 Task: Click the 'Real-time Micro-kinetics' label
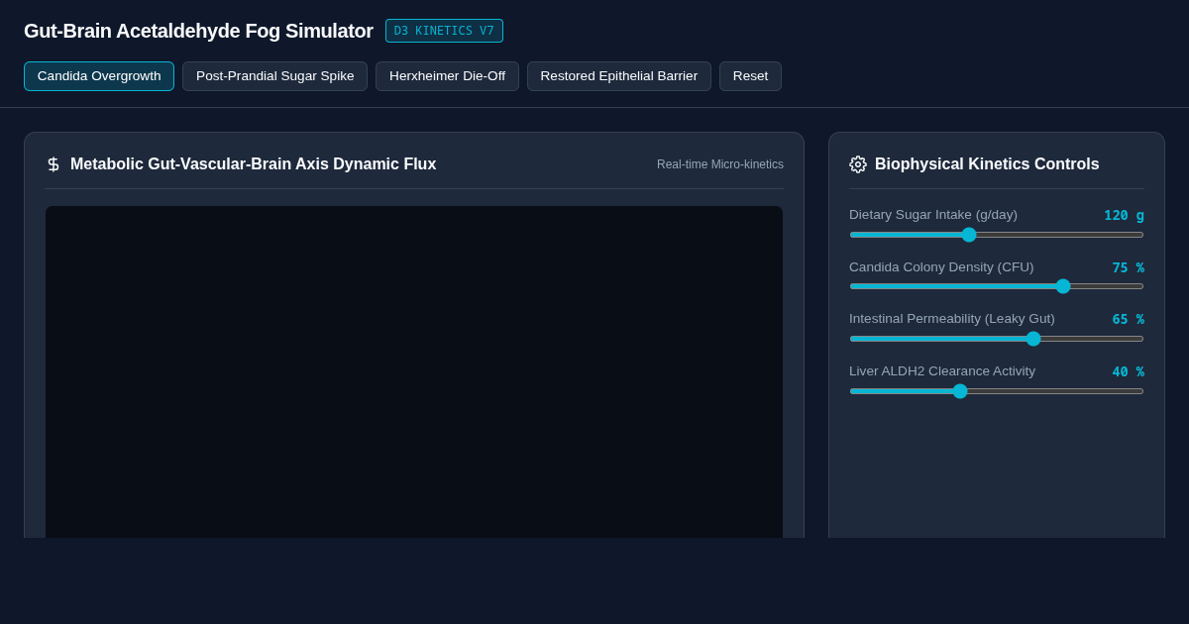(720, 164)
